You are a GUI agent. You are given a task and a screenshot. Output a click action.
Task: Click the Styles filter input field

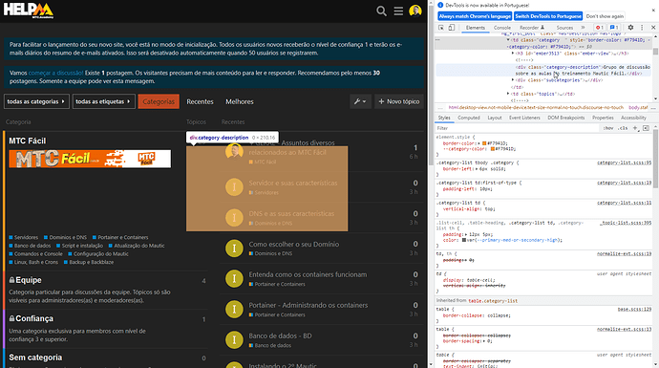coord(517,128)
